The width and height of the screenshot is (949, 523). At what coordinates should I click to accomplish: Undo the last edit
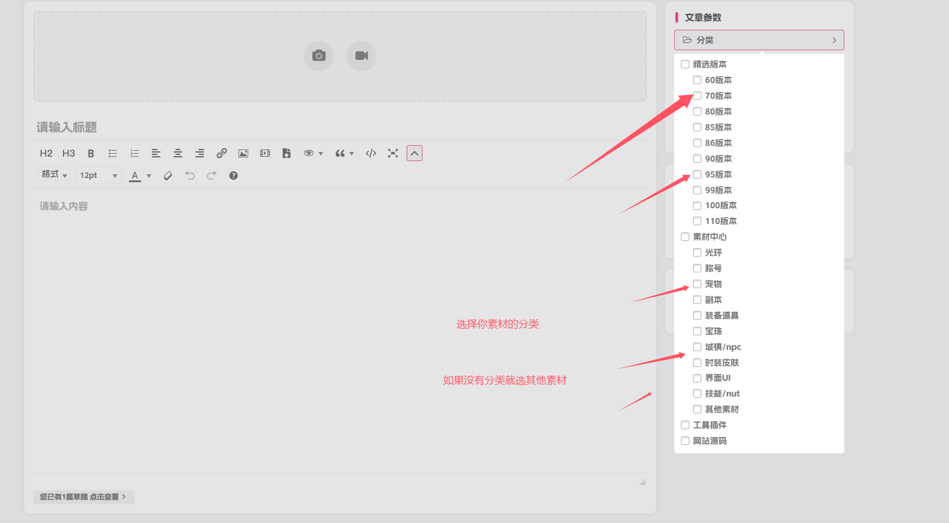(190, 176)
